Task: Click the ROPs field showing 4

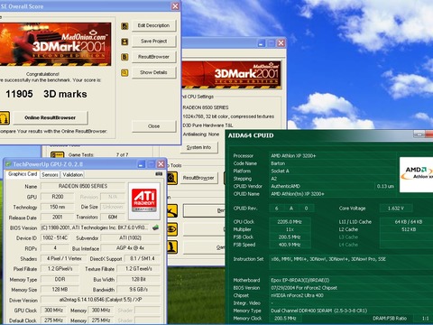Action: tap(55, 248)
